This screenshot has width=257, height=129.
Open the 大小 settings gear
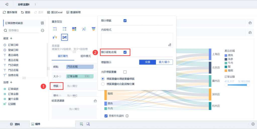coord(60,76)
